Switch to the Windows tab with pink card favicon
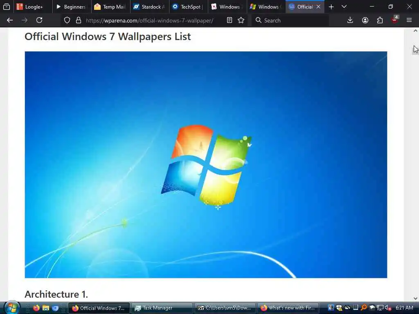 pos(228,7)
